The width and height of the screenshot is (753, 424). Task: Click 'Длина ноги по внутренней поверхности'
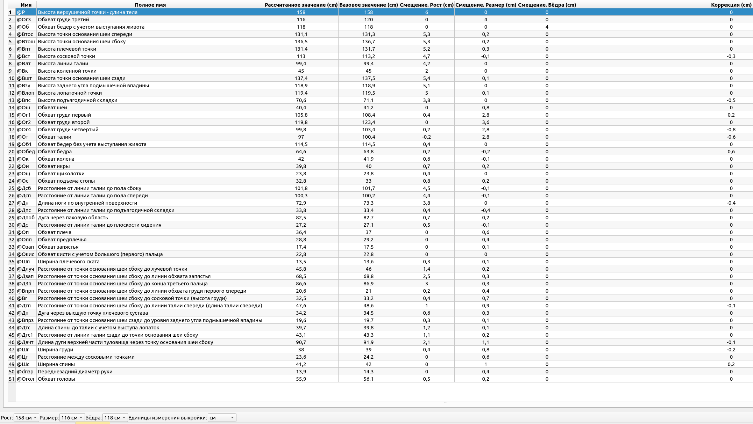(x=87, y=203)
